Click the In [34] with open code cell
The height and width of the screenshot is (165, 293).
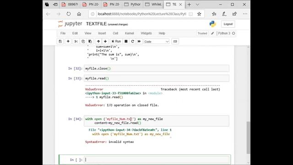pyautogui.click(x=157, y=121)
